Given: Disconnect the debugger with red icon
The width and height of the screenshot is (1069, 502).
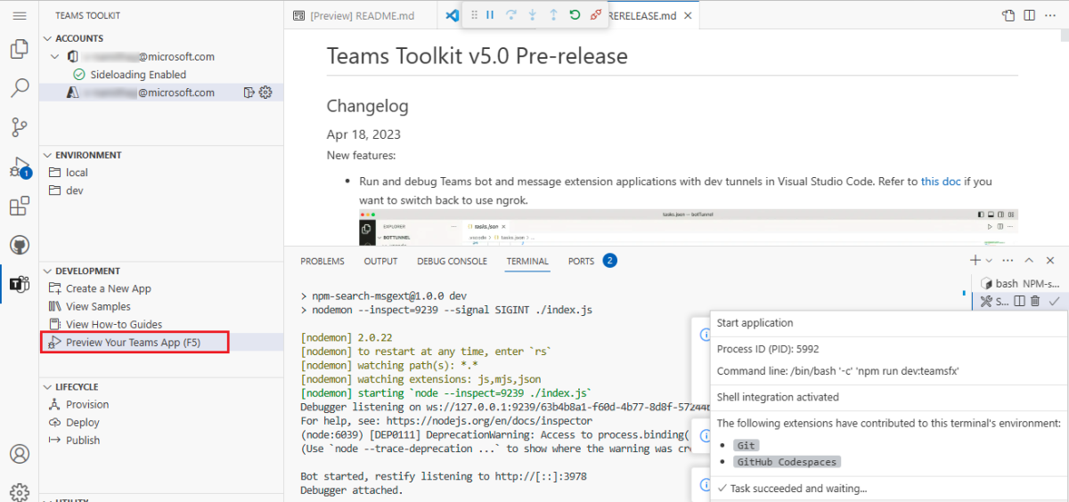Looking at the screenshot, I should click(x=596, y=15).
